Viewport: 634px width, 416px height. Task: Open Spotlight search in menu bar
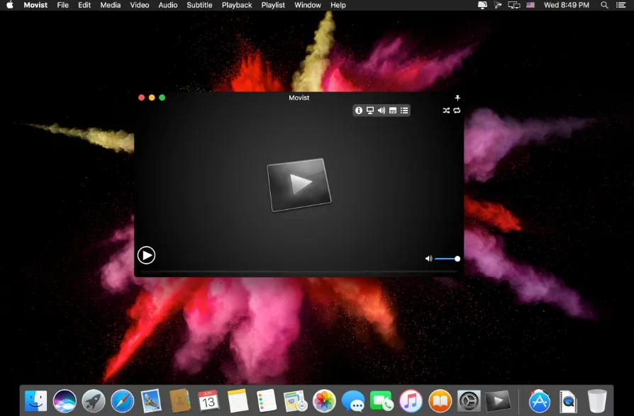[604, 5]
